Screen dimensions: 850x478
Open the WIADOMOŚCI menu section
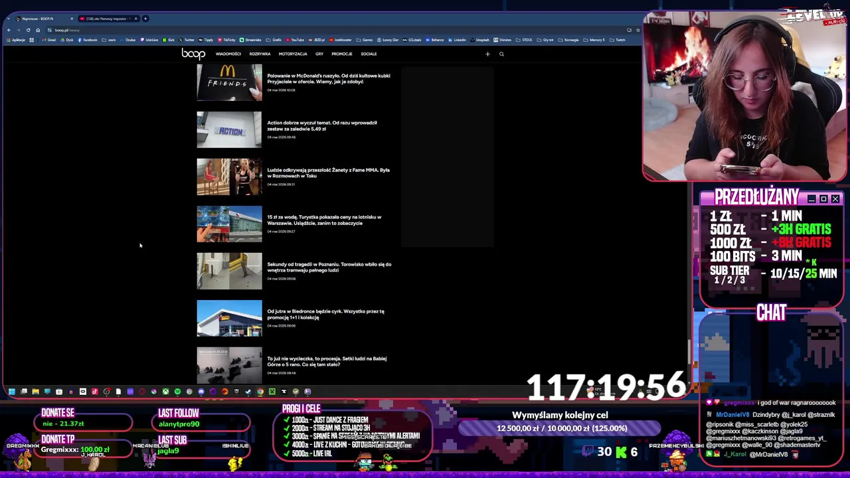[228, 54]
